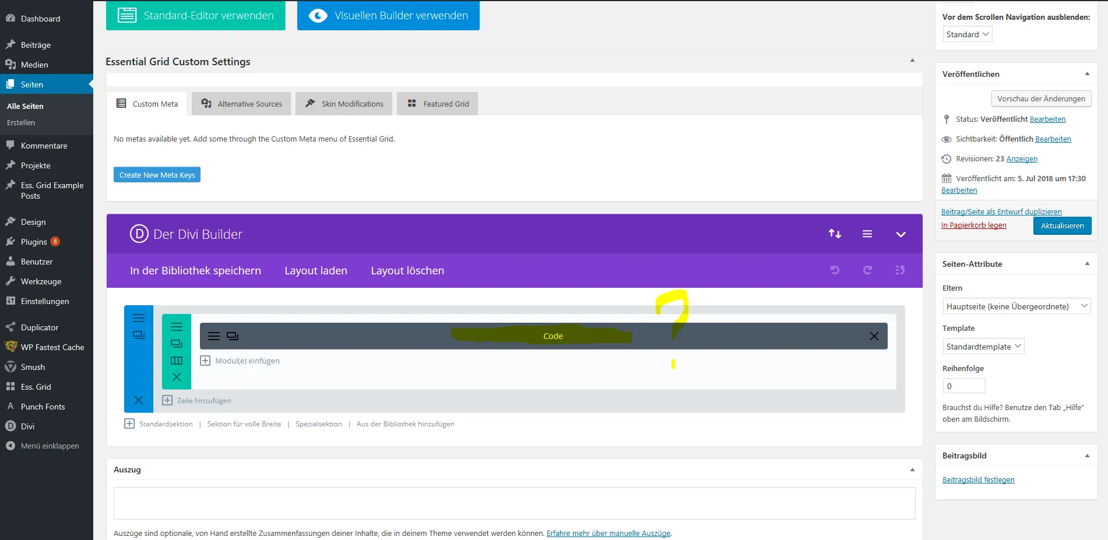
Task: Delete row X icon in green bar
Action: tap(177, 377)
